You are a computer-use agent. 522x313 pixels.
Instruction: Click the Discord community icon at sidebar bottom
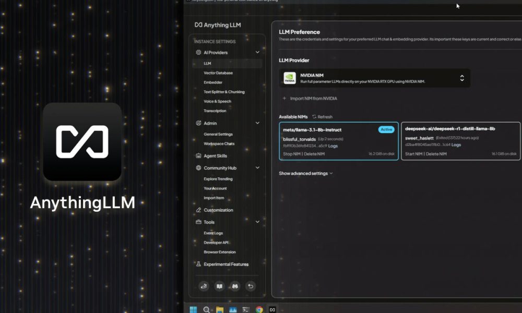pyautogui.click(x=235, y=286)
